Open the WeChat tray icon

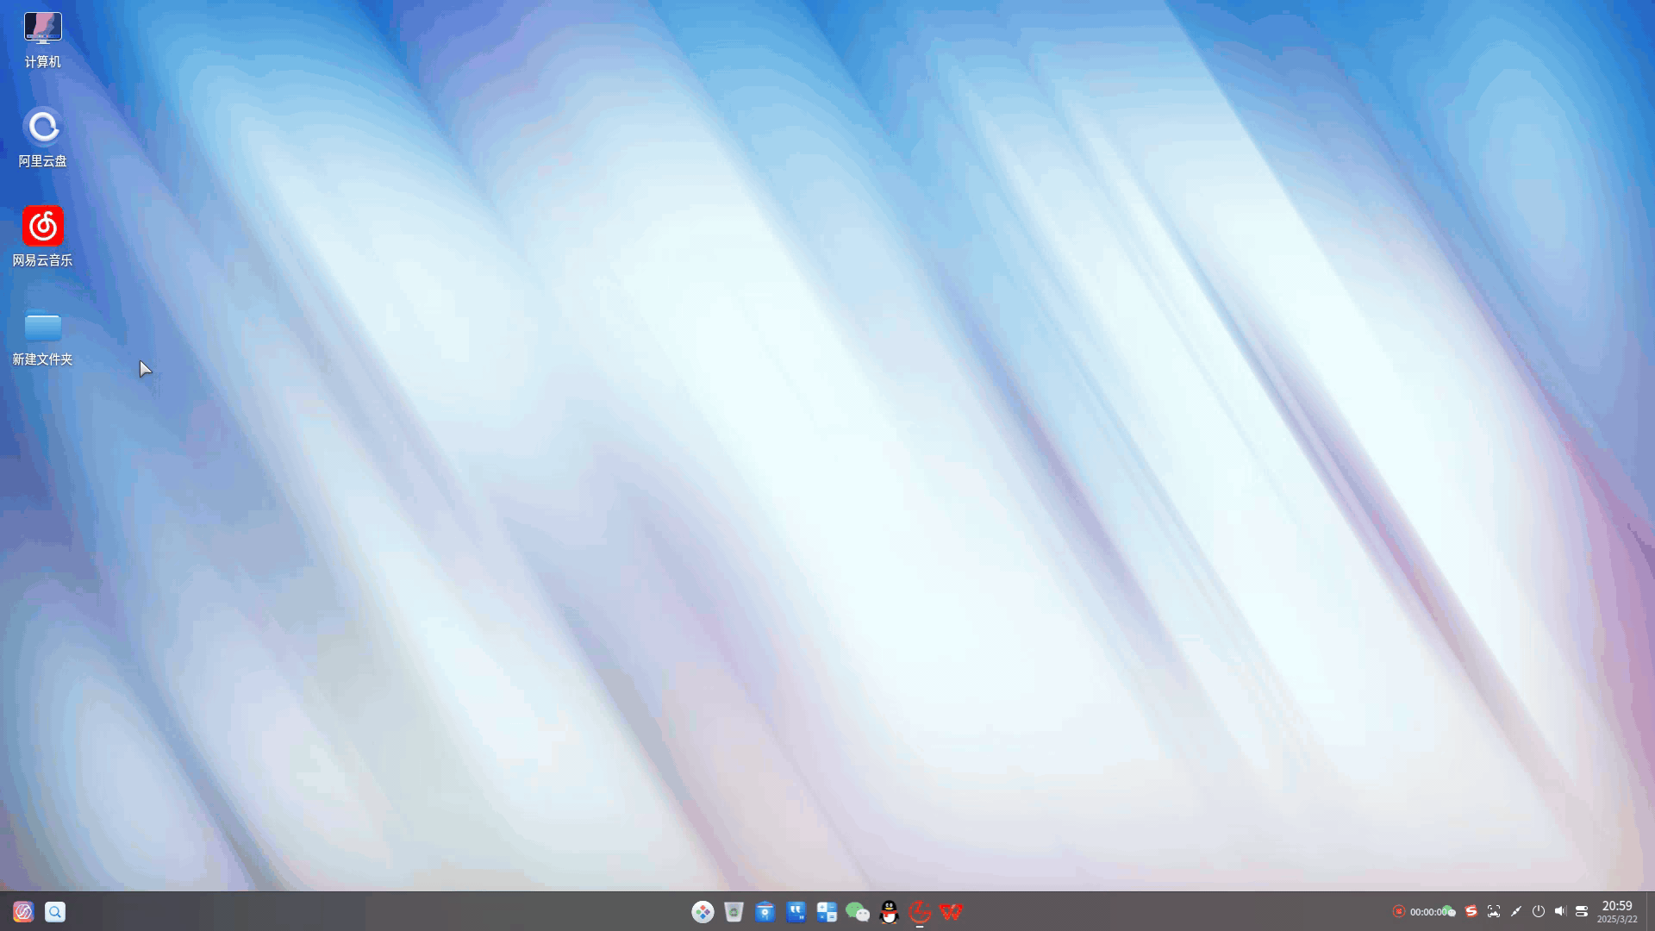coord(1449,911)
